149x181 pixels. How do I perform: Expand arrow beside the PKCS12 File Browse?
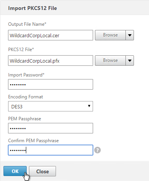click(130, 60)
